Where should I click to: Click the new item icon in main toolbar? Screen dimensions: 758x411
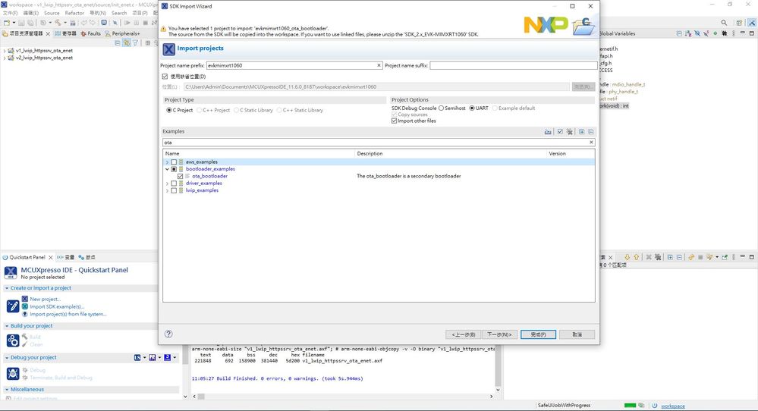click(7, 23)
